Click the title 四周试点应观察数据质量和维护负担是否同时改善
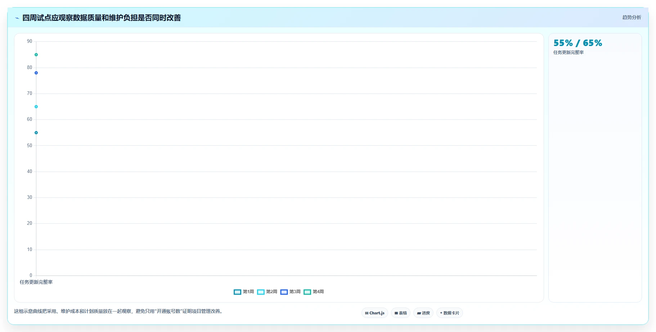Image resolution: width=656 pixels, height=332 pixels. point(102,18)
